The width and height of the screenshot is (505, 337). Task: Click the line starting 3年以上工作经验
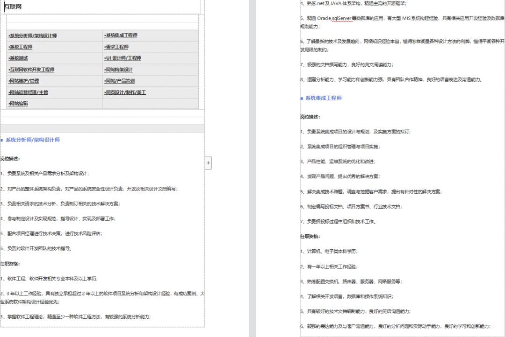102,298
